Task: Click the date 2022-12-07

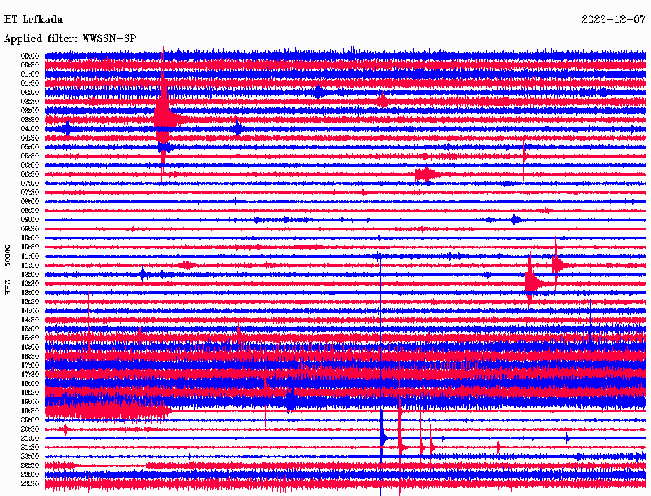Action: [x=613, y=20]
